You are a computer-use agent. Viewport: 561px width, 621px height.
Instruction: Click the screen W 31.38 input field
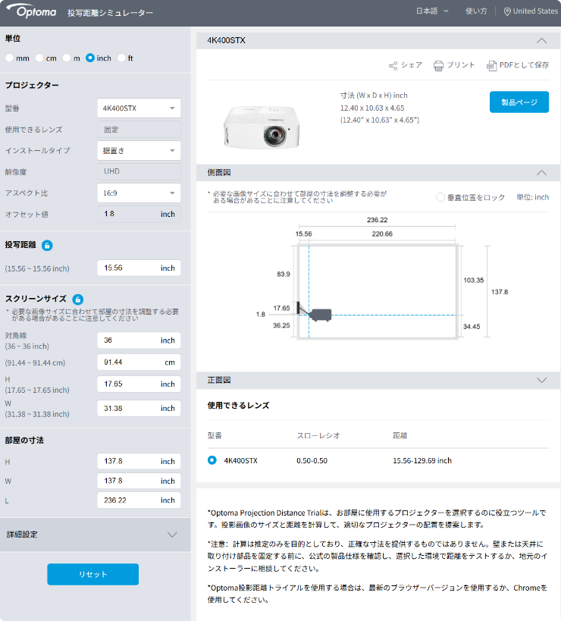coord(139,409)
